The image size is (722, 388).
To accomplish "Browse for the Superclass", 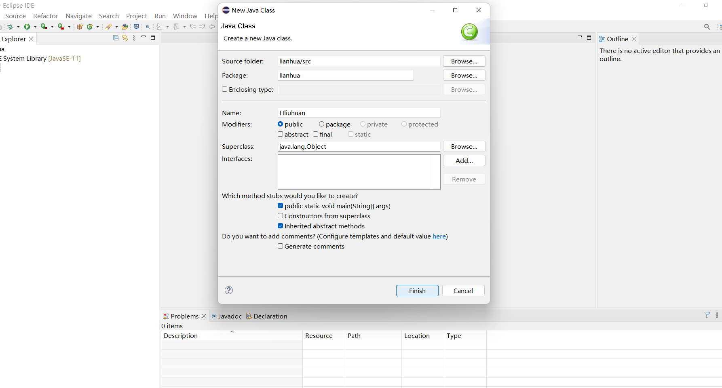I will [x=464, y=146].
